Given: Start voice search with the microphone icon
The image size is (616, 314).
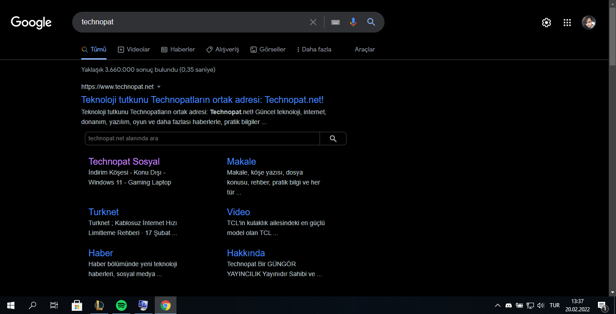Looking at the screenshot, I should (x=353, y=22).
